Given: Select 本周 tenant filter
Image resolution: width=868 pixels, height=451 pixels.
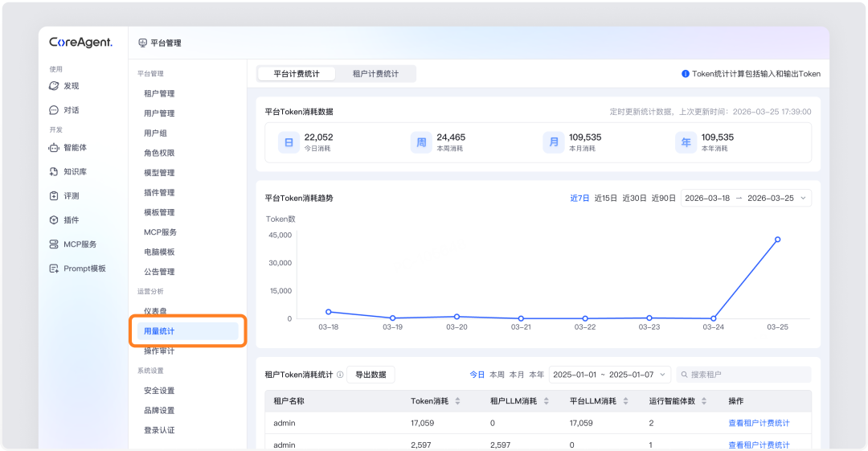Looking at the screenshot, I should coord(497,375).
